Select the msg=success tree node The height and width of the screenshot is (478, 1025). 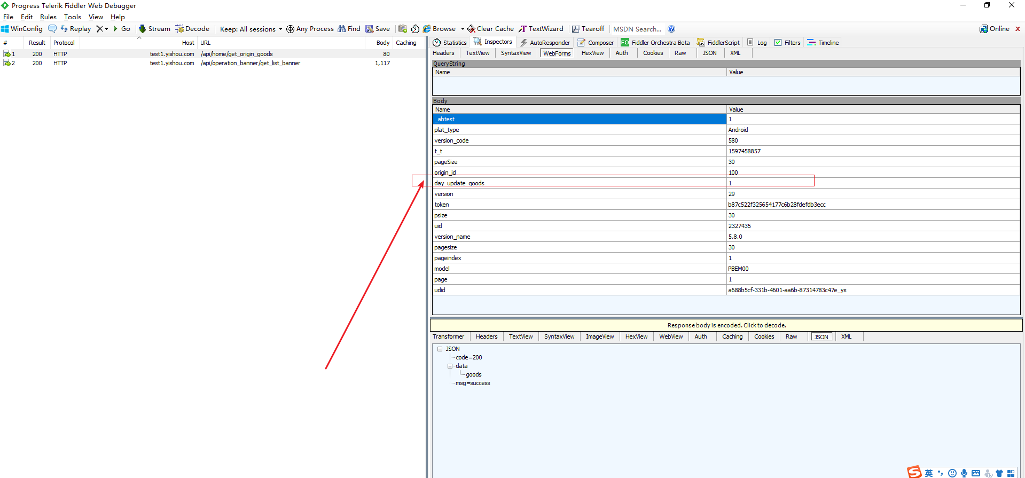473,383
